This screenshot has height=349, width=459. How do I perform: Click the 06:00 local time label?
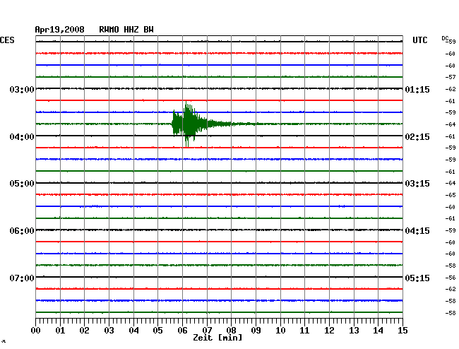(22, 231)
